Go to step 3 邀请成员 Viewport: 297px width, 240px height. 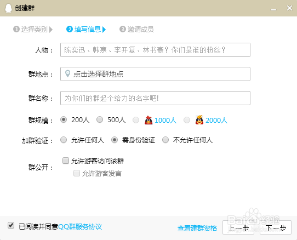136,30
